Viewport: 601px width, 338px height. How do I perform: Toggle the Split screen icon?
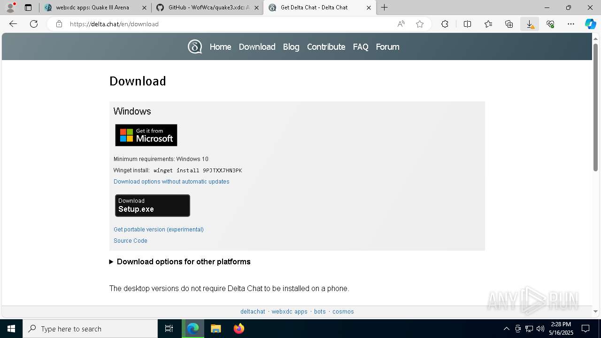click(467, 24)
